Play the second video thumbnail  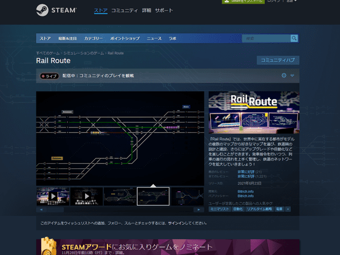(86, 197)
